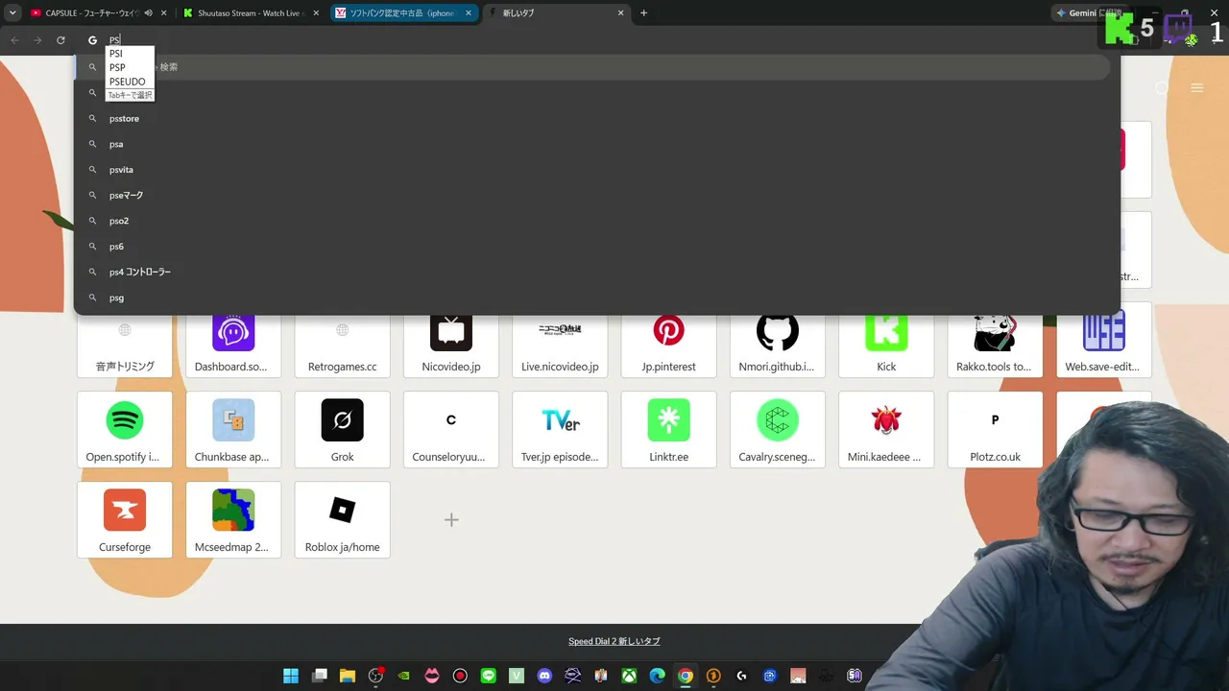
Task: Add a new speed dial with plus
Action: (x=451, y=520)
